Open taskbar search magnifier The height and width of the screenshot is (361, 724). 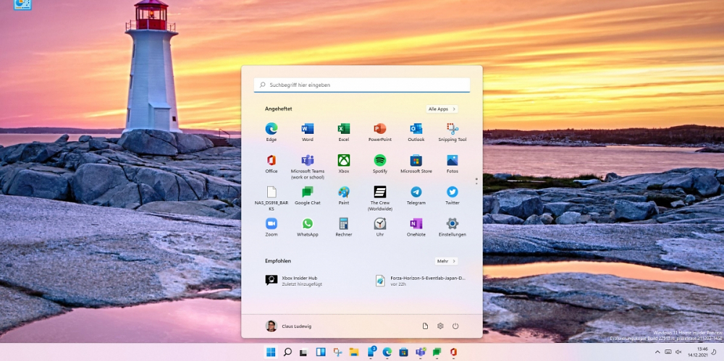point(287,352)
